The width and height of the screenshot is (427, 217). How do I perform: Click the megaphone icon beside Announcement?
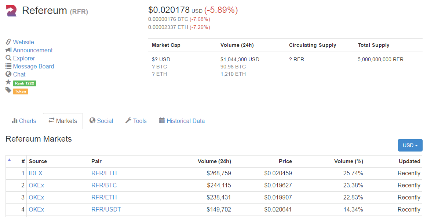pos(8,50)
